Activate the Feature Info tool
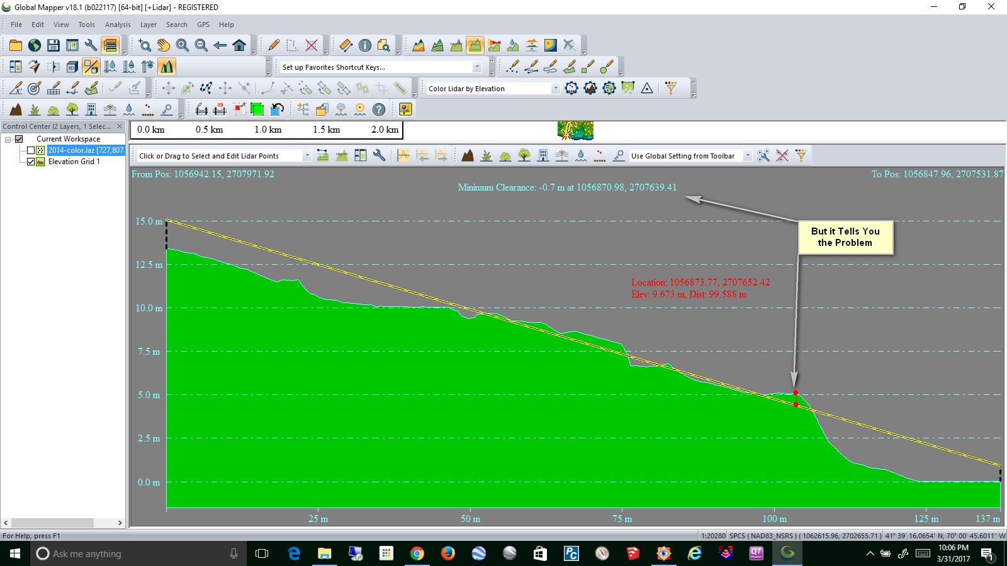The width and height of the screenshot is (1007, 566). pos(365,45)
